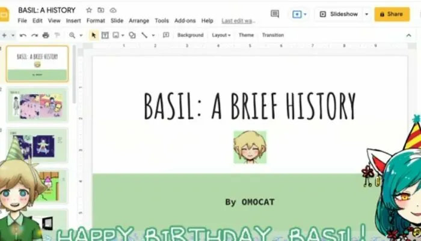Click the new slide plus icon

4,35
